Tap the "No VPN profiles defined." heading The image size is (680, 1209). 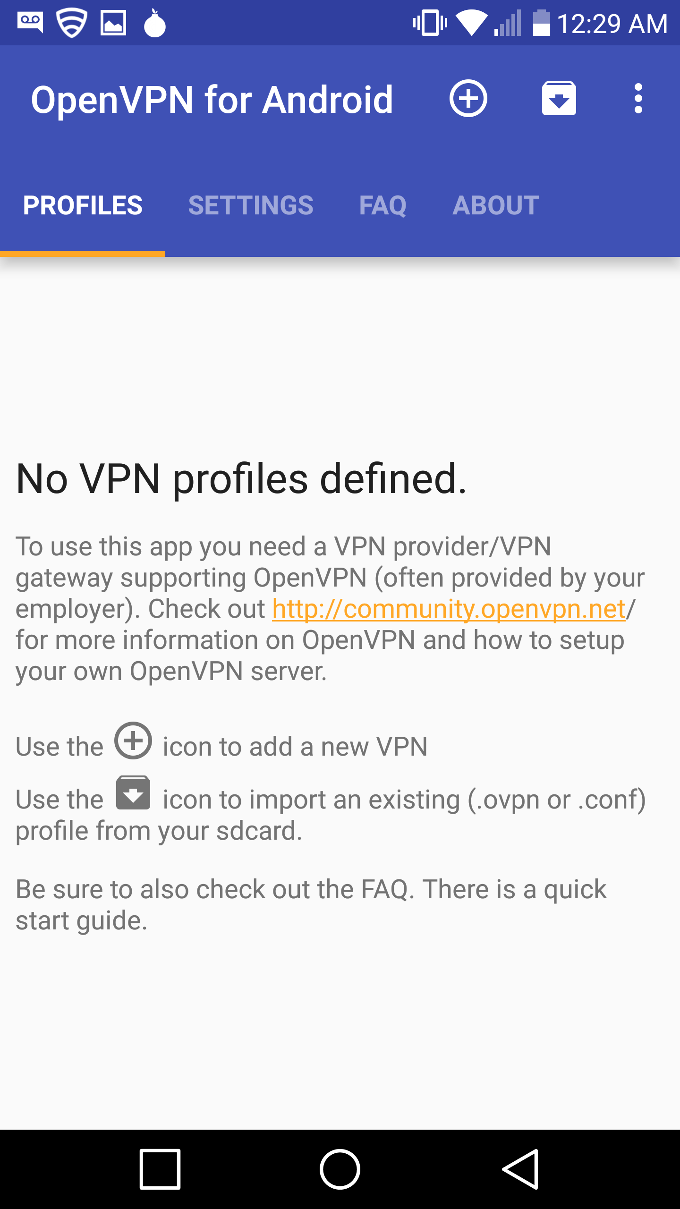(x=241, y=479)
